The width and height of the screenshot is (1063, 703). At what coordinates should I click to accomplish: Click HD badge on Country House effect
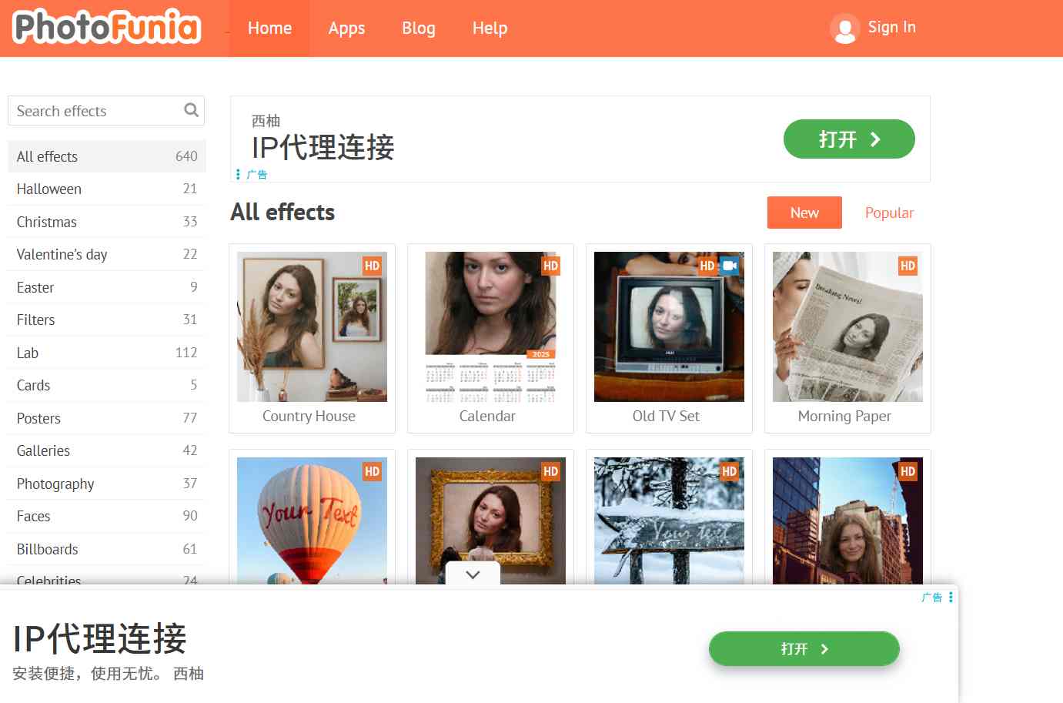tap(372, 266)
